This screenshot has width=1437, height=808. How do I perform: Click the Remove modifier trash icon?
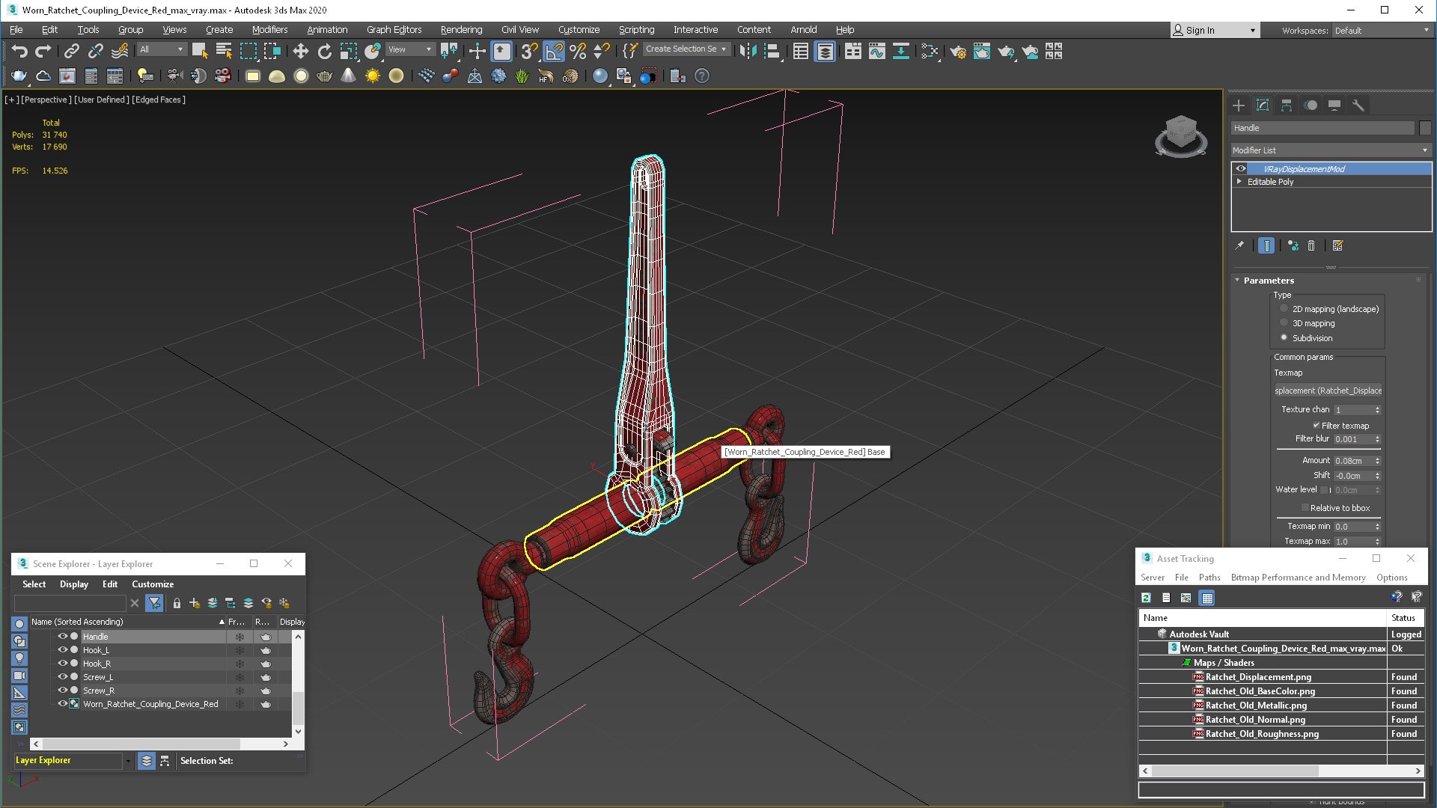click(x=1311, y=245)
